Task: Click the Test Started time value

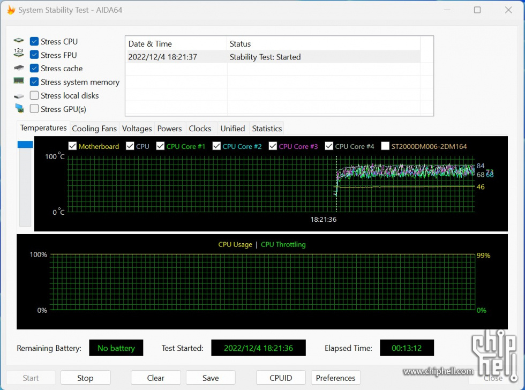Action: (x=258, y=348)
